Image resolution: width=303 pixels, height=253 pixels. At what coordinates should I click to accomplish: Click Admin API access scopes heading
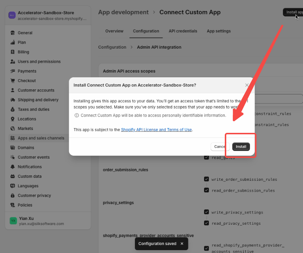(129, 71)
